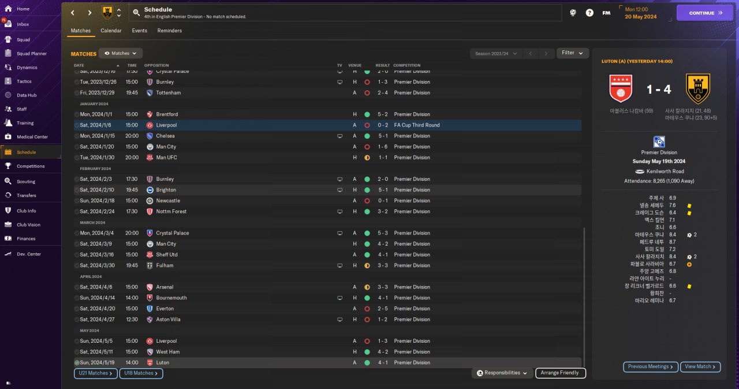Expand the Filter dropdown
The image size is (739, 389).
(573, 53)
